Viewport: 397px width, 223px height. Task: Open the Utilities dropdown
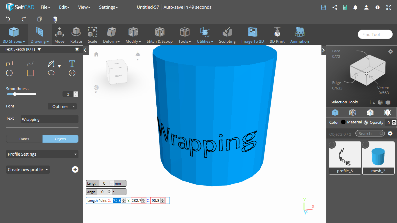[205, 35]
